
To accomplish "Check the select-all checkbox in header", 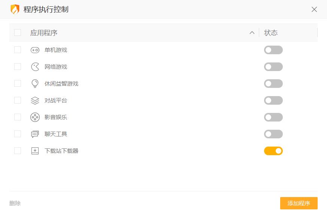I will (18, 33).
